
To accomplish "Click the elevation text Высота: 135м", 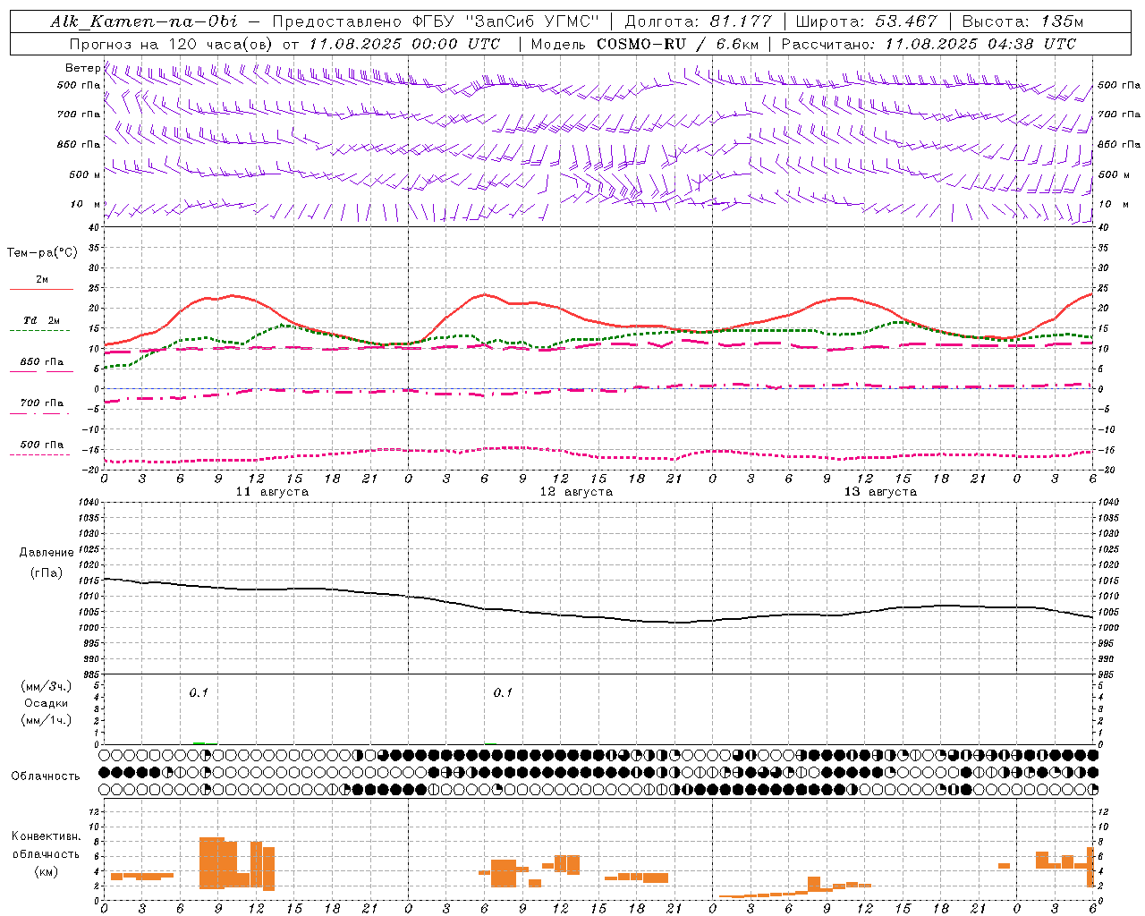I will 1022,21.
